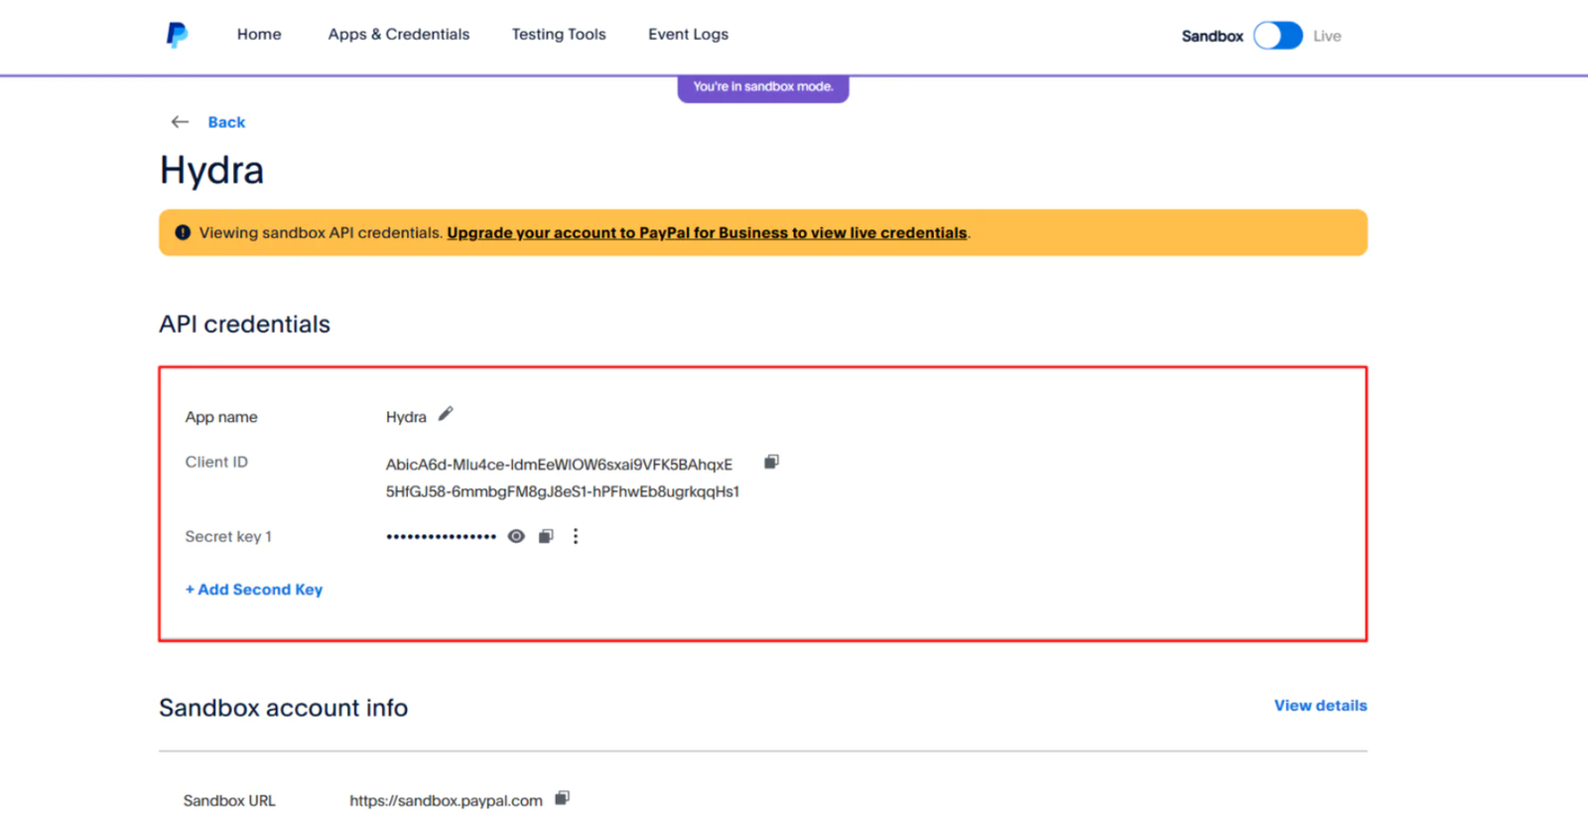The image size is (1588, 813).
Task: Click the back arrow icon
Action: (x=180, y=122)
